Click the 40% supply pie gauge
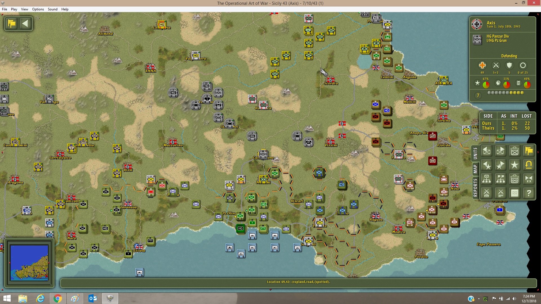Screen dimensions: 541x304 coord(527,84)
